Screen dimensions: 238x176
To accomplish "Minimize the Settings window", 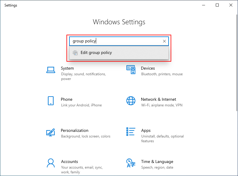I will click(x=204, y=5).
